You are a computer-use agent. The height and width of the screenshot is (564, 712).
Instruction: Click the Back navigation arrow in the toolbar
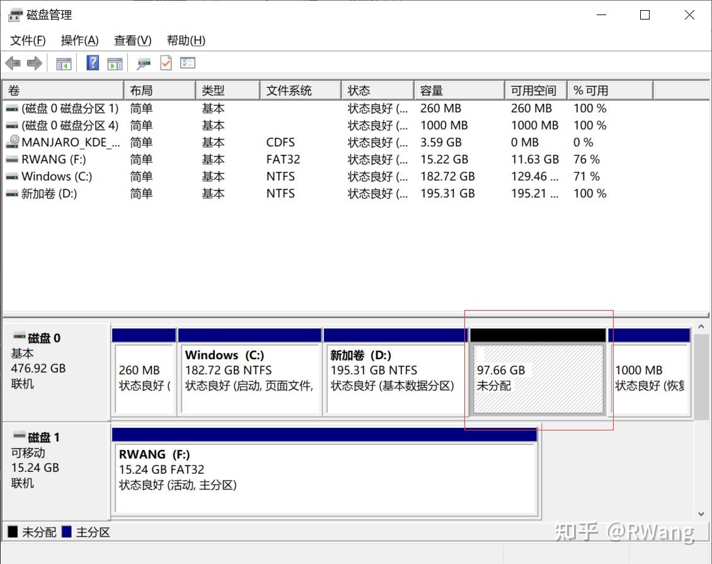pyautogui.click(x=14, y=62)
